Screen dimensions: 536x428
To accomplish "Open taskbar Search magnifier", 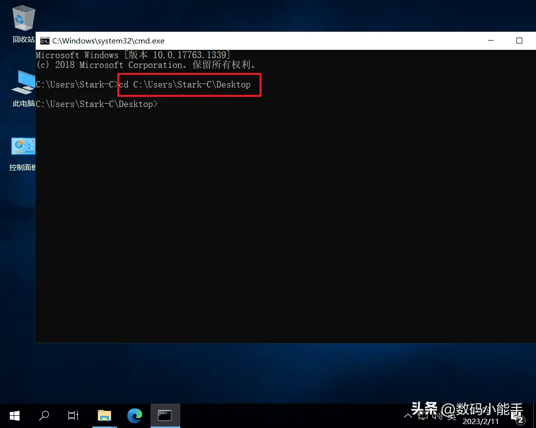I will coord(44,416).
